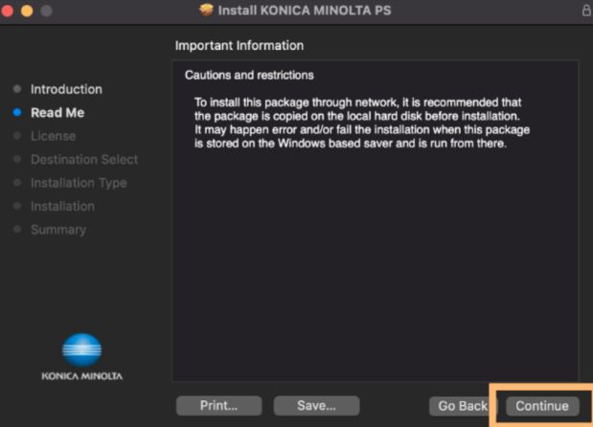
Task: Click the lock icon in title bar
Action: pos(586,11)
